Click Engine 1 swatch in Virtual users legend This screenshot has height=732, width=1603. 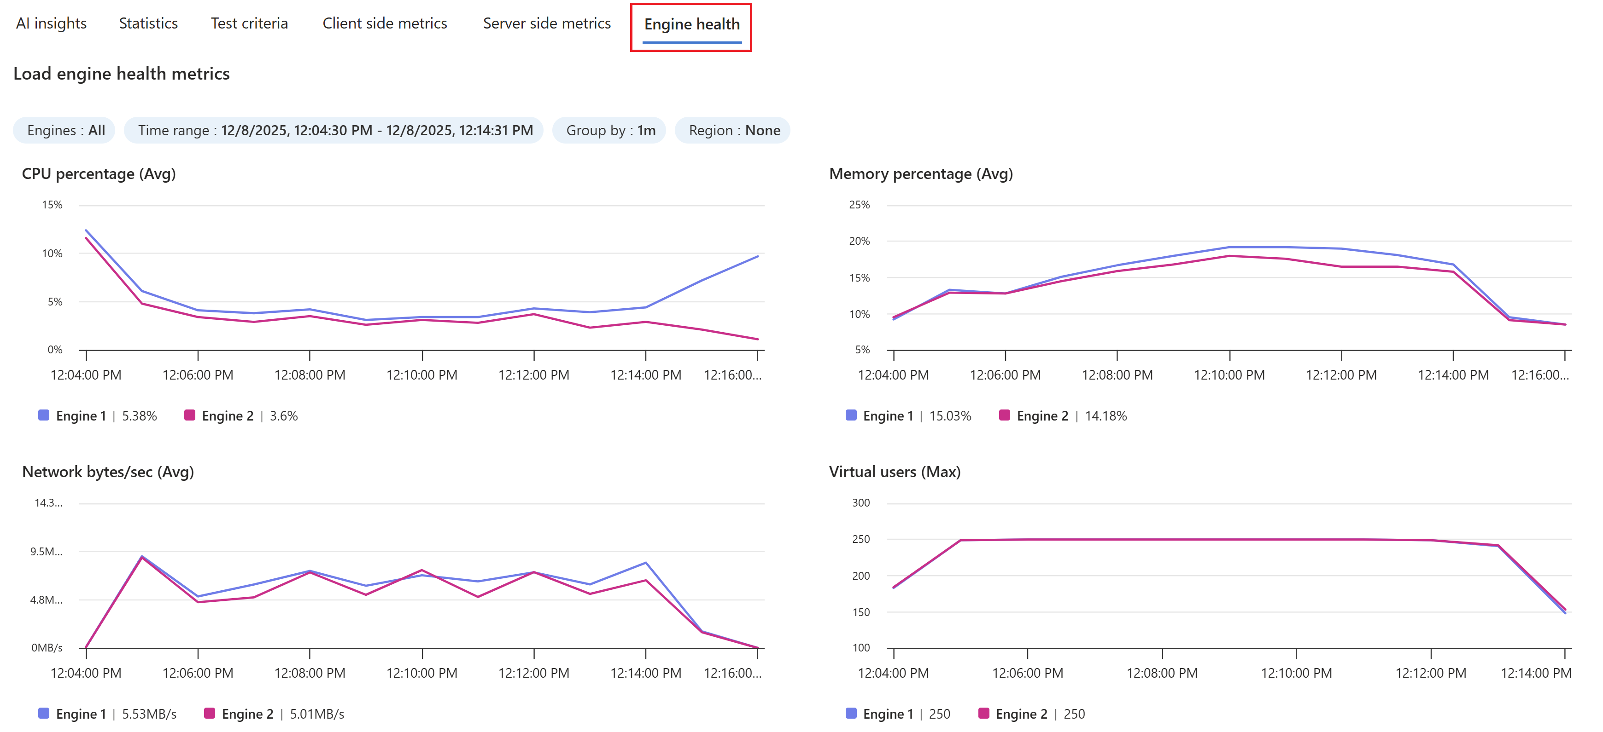(x=851, y=713)
